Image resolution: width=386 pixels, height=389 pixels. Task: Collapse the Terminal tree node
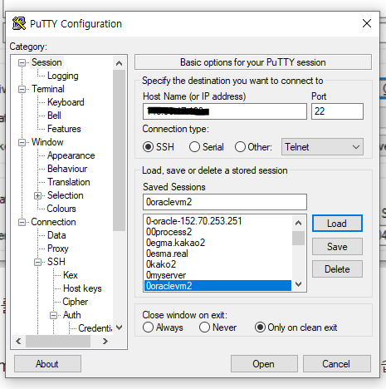click(x=22, y=89)
